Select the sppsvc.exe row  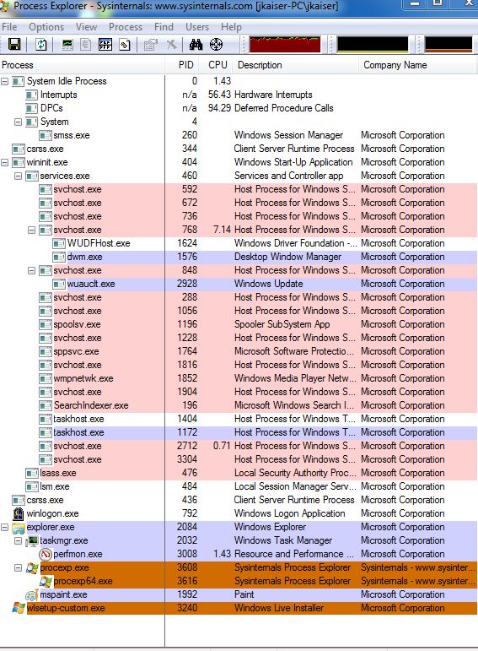coord(239,351)
